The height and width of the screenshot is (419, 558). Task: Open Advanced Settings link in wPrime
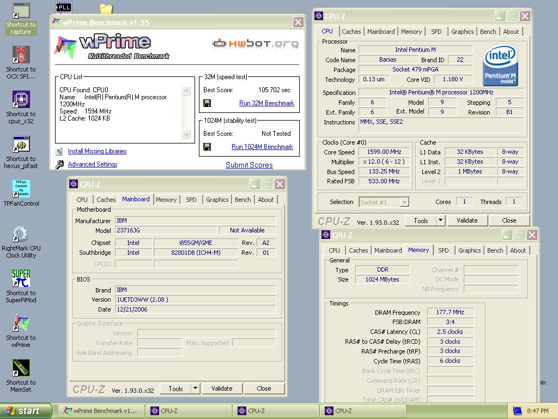(x=93, y=164)
